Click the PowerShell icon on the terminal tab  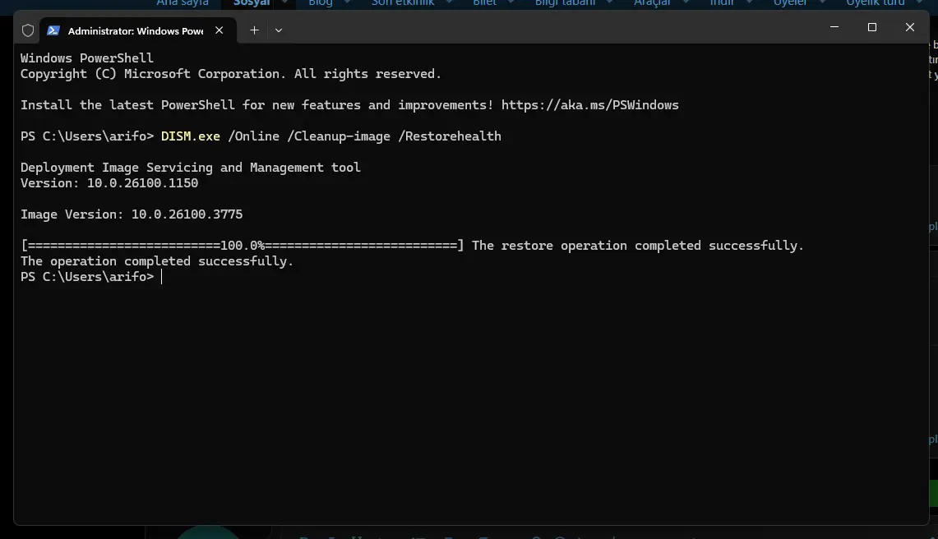(53, 30)
